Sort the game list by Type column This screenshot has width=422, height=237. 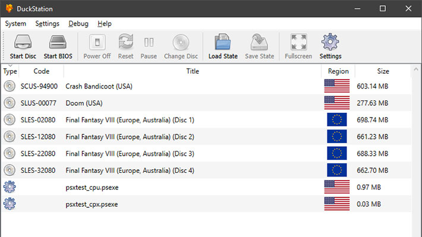pos(10,71)
